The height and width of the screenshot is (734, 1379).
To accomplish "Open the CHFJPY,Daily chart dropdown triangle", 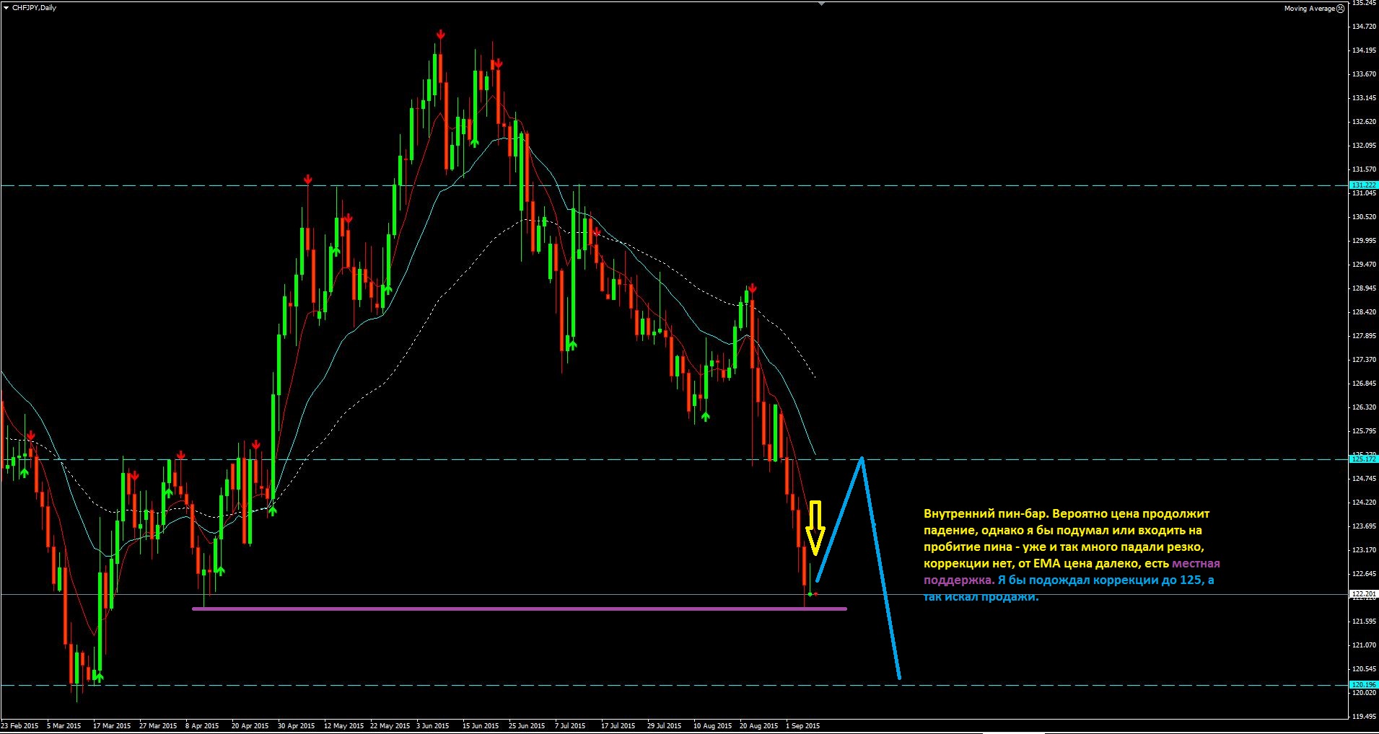I will 6,8.
